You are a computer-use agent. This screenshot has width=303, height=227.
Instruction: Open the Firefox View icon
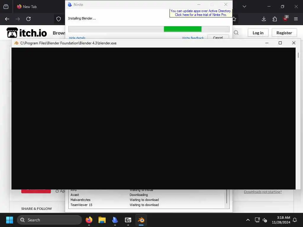coord(6,7)
